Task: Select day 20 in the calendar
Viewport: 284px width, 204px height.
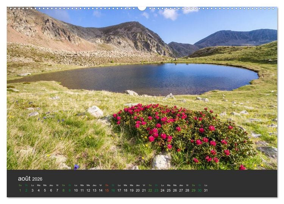Action: (x=138, y=190)
